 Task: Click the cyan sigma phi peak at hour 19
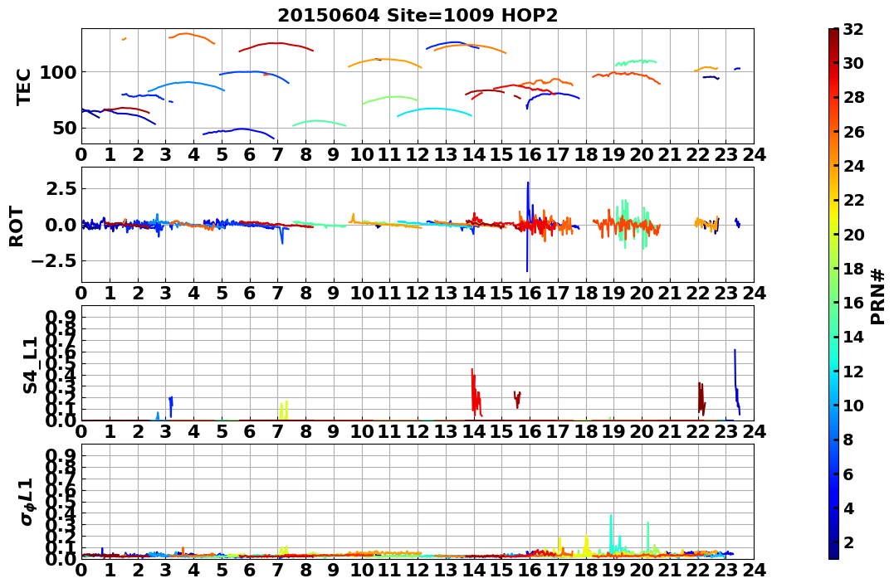tap(611, 532)
